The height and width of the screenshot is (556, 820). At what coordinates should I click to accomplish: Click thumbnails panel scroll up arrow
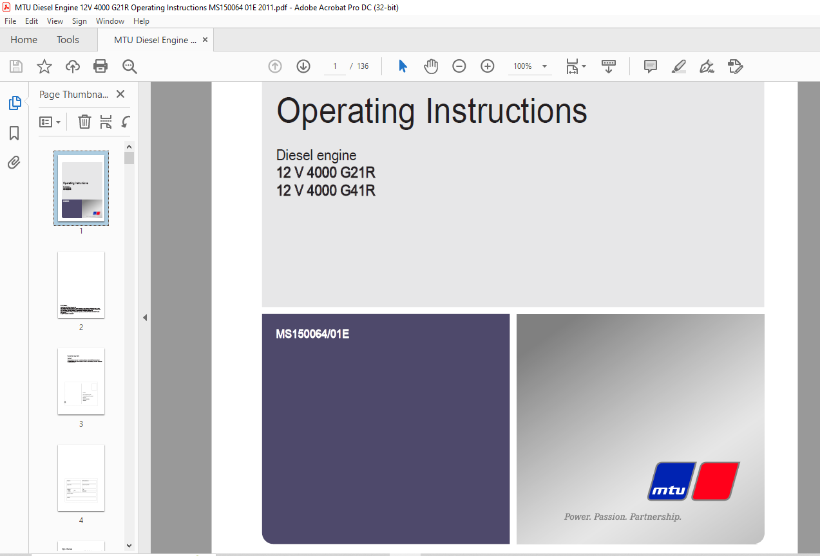[x=129, y=146]
